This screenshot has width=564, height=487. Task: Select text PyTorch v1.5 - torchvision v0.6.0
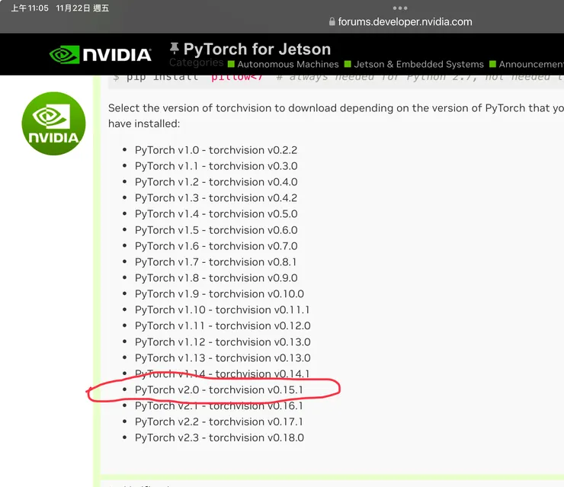click(216, 230)
